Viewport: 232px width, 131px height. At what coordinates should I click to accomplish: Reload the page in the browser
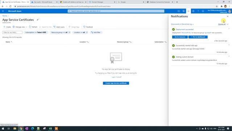pyautogui.click(x=10, y=7)
